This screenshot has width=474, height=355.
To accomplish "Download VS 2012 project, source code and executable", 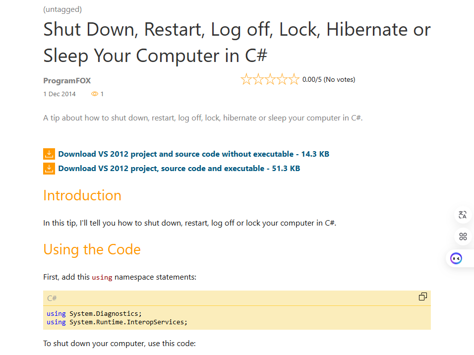I will [179, 169].
